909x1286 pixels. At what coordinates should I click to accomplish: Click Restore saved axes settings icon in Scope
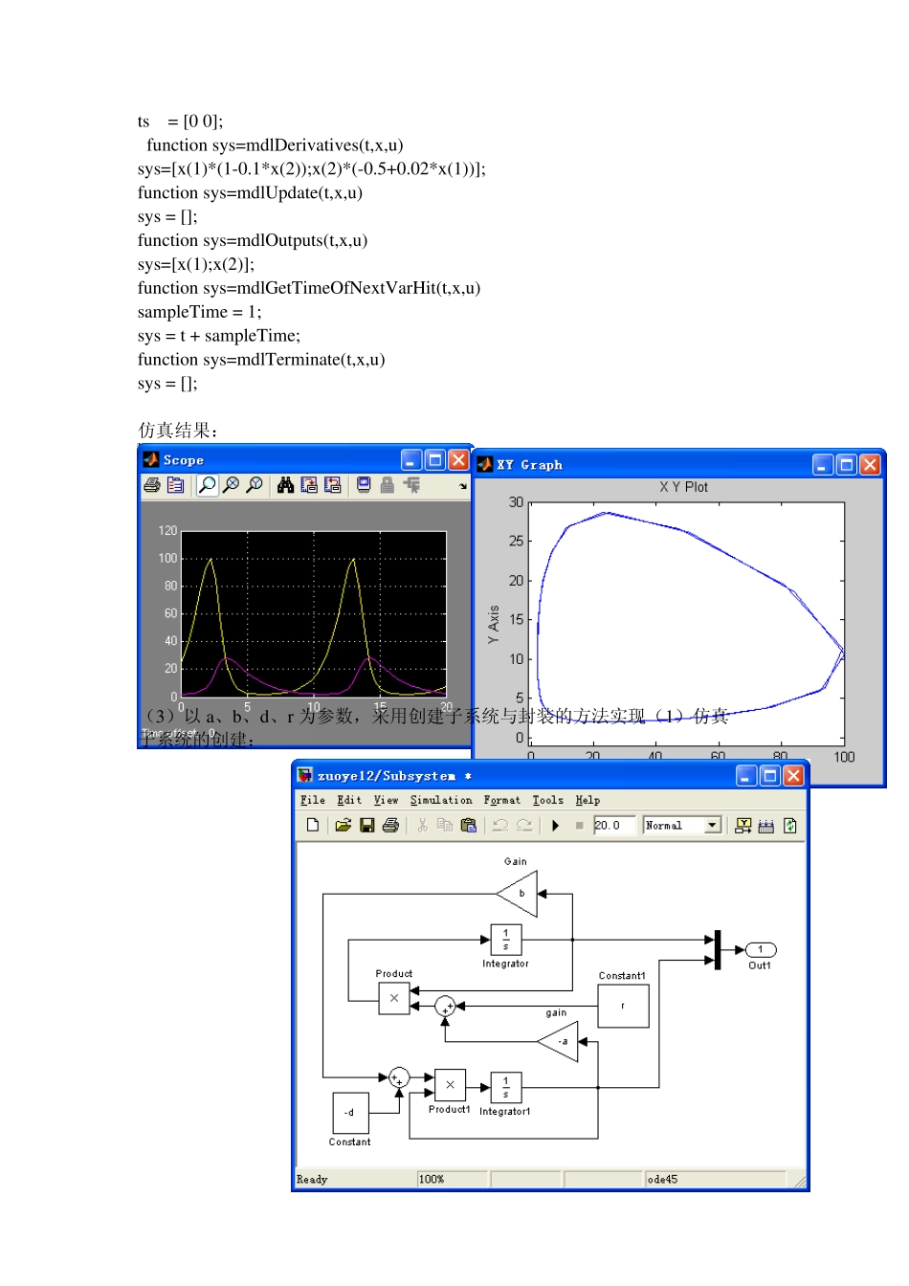(332, 485)
